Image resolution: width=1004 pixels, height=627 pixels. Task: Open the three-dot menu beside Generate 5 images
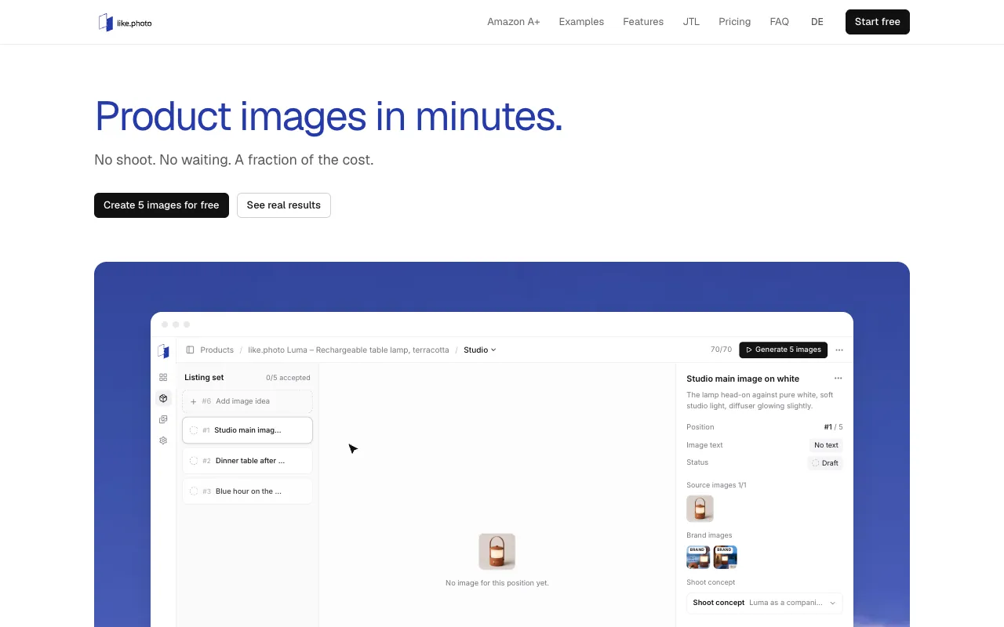pos(839,350)
